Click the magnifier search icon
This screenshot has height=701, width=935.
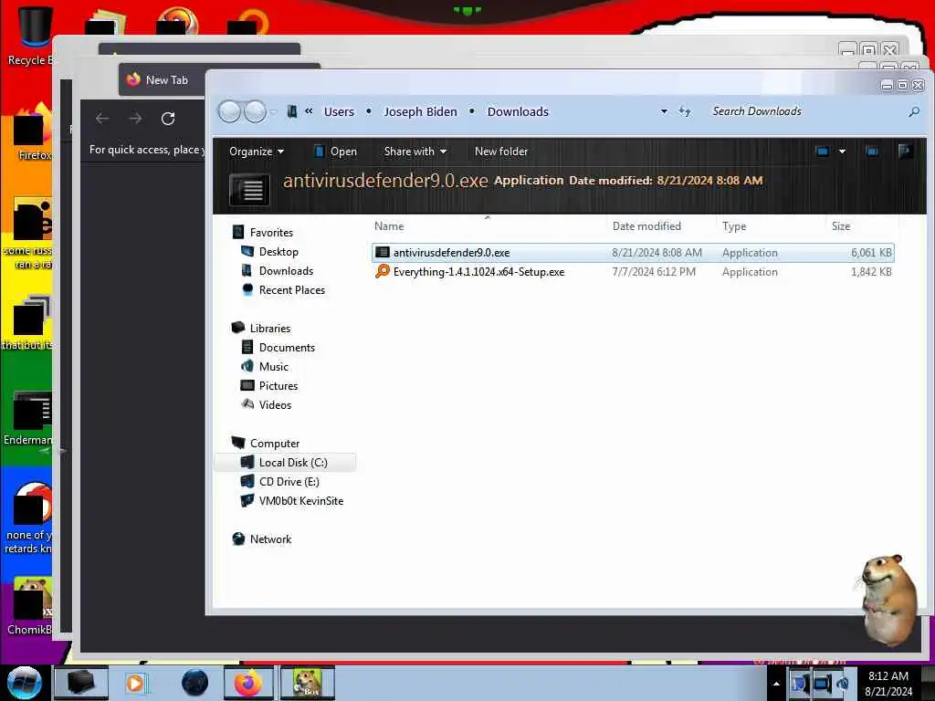913,111
